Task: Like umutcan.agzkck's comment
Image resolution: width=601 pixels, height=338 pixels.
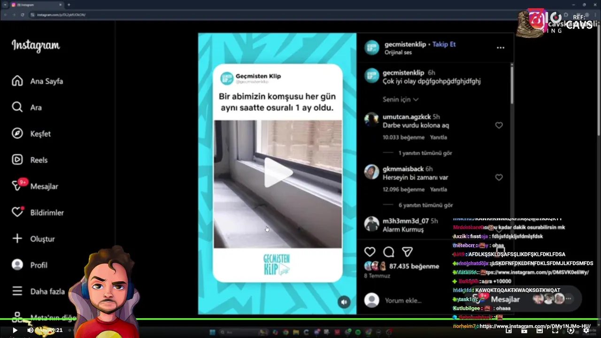Action: [499, 125]
